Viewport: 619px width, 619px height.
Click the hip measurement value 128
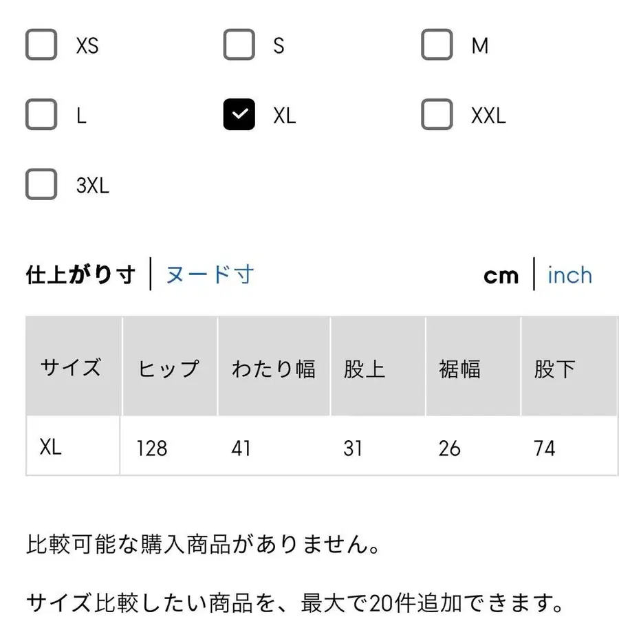tap(151, 448)
